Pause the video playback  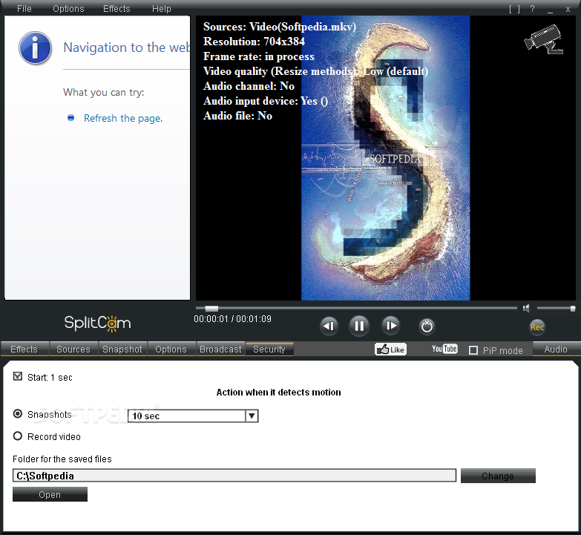point(359,326)
